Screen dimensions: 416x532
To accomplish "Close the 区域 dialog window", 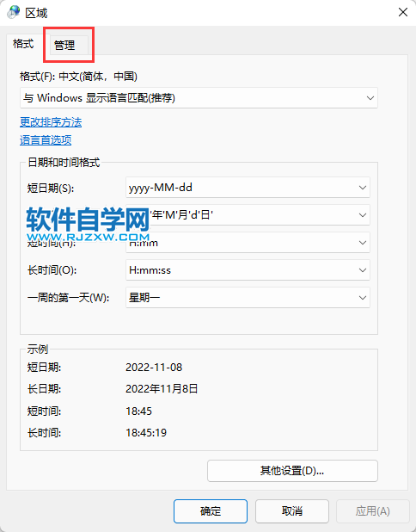I will click(403, 13).
